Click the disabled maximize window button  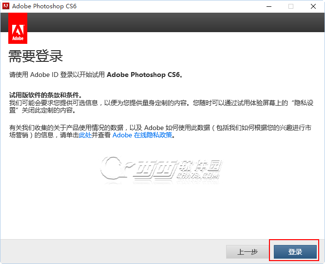point(291,6)
